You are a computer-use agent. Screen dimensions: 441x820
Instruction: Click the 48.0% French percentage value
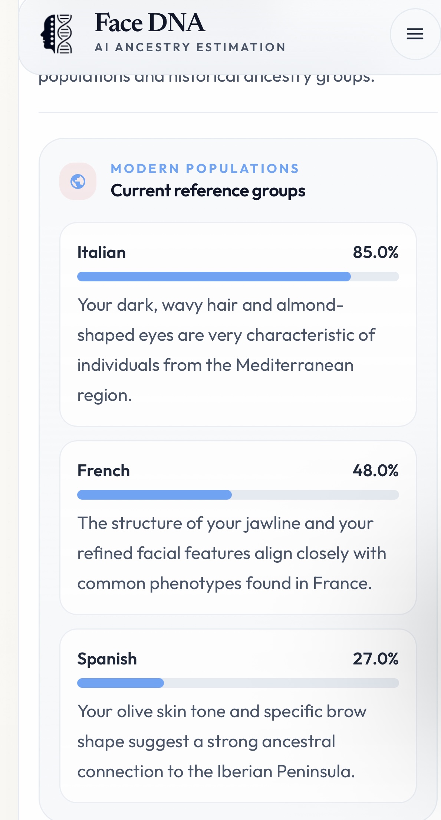[x=375, y=471]
